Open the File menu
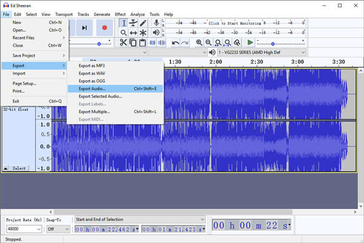Screen dimensions: 364x243 point(6,15)
